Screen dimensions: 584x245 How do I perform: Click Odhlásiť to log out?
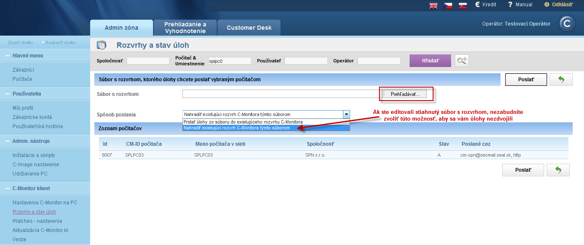558,5
